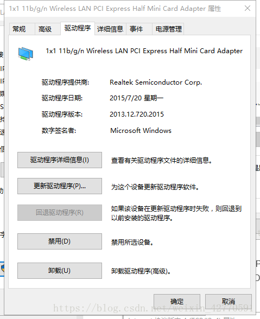Confirm with the 确定 button

[x=177, y=301]
